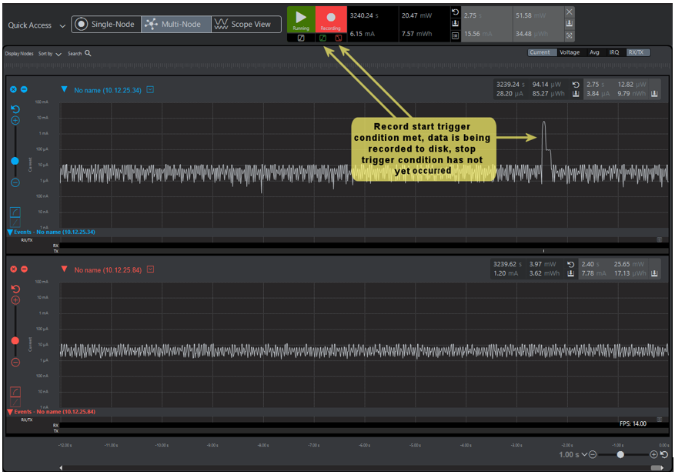This screenshot has height=475, width=675.
Task: Switch to the Scope View tab
Action: tap(243, 25)
